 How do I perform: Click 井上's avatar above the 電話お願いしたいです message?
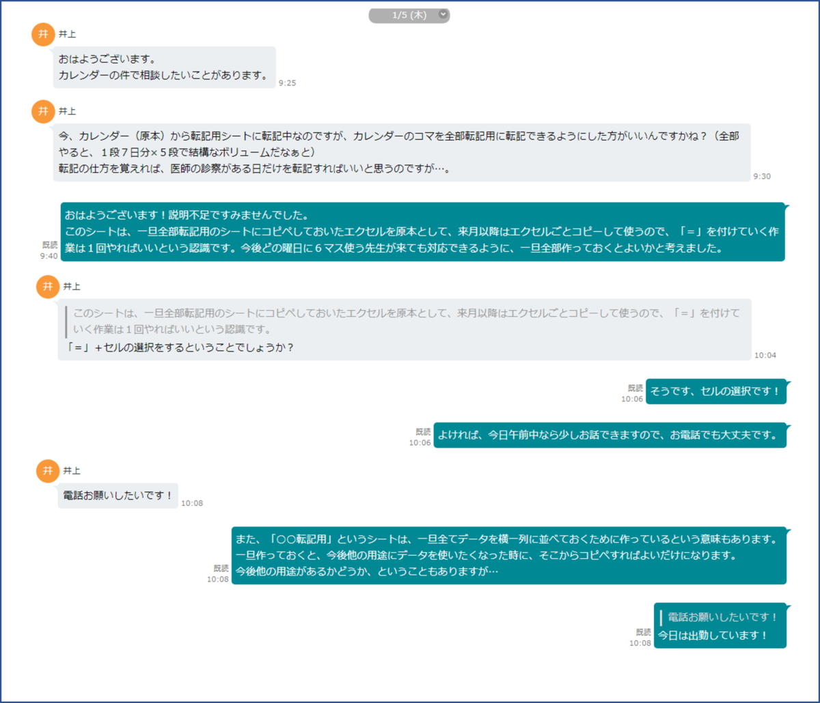(x=47, y=471)
